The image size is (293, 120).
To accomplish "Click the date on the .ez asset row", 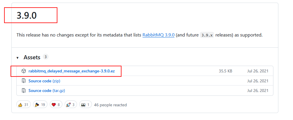I will coord(258,71).
